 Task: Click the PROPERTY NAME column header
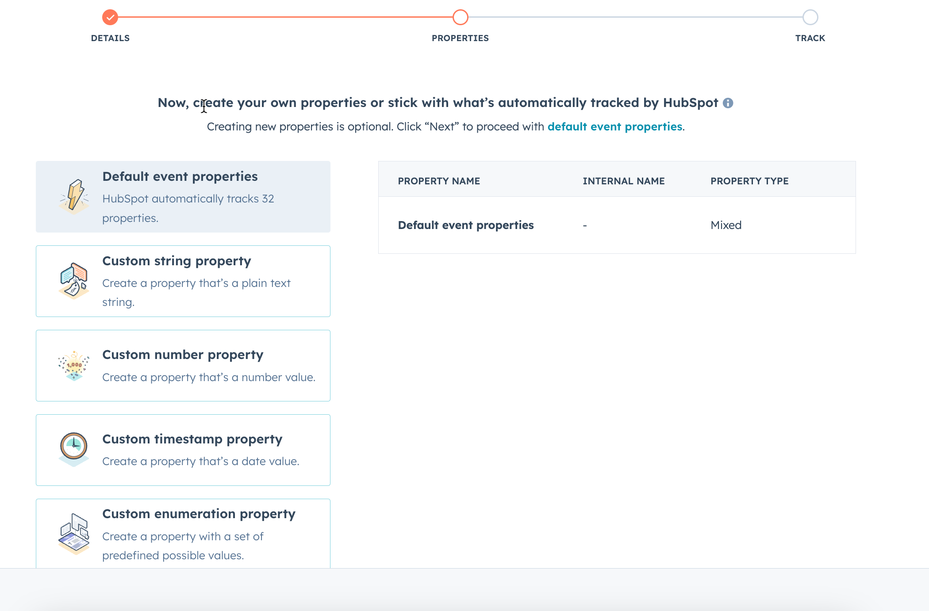coord(438,181)
